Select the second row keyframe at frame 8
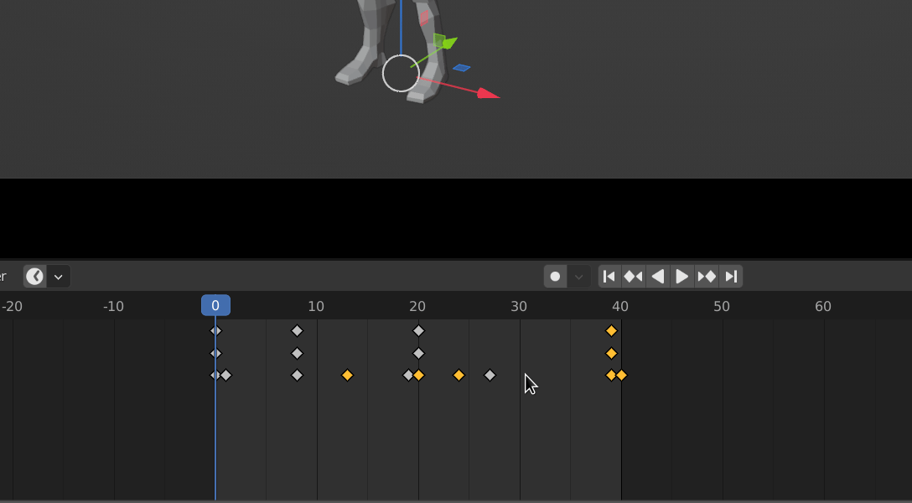 click(298, 353)
